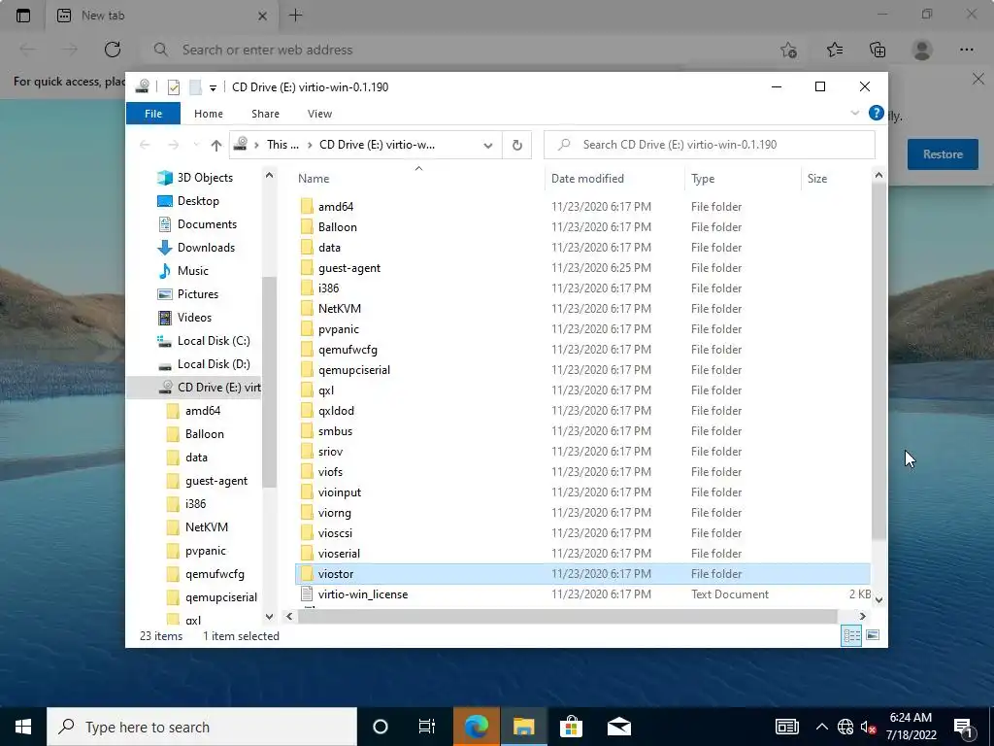Click the 'This ...' breadcrumb in the address bar

pyautogui.click(x=282, y=145)
